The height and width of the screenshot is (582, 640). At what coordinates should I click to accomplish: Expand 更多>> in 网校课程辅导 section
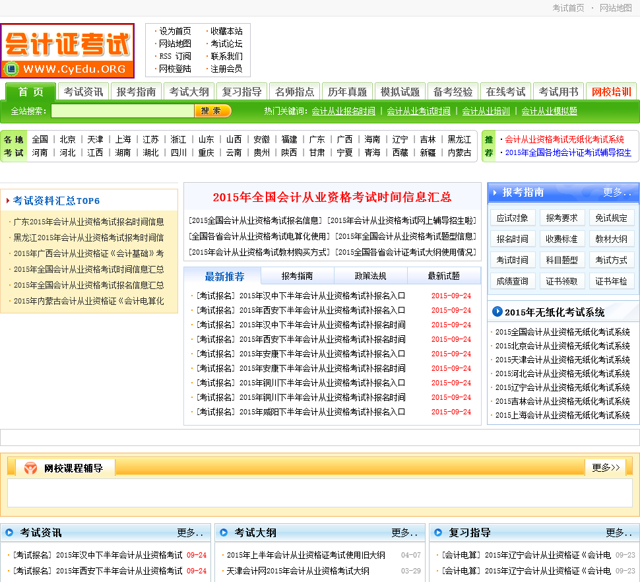coord(605,468)
